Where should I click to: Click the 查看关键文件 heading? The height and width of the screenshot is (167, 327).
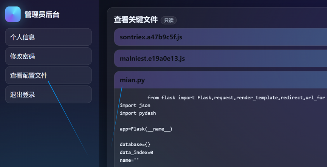(x=136, y=20)
